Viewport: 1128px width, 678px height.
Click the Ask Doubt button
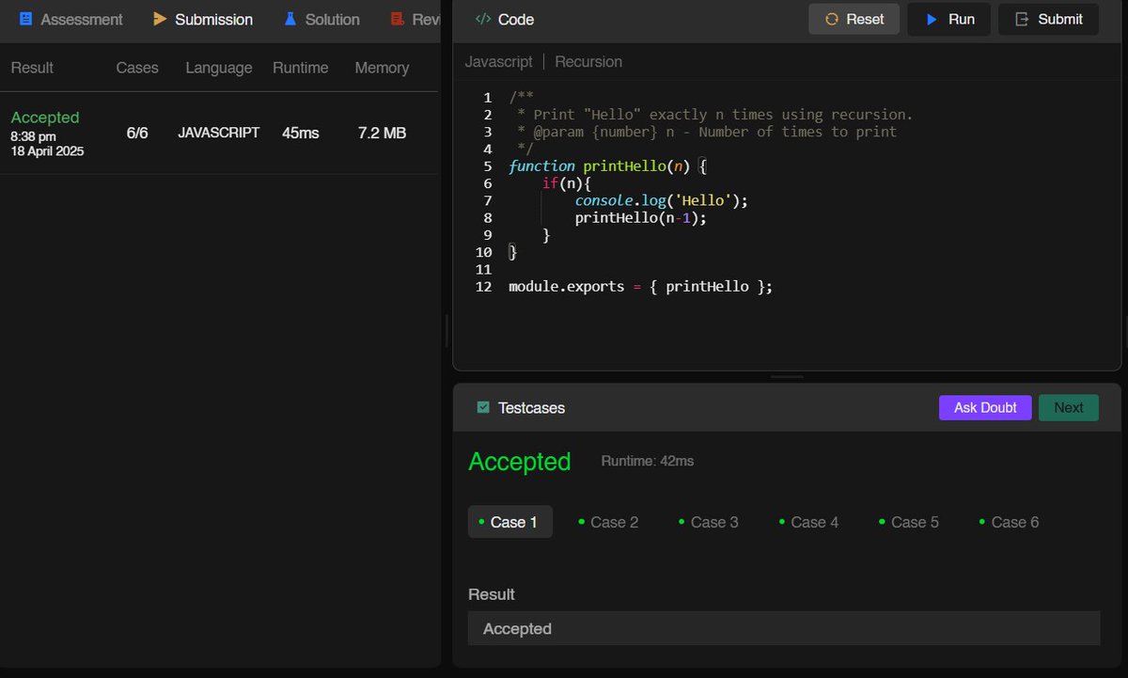click(x=985, y=407)
